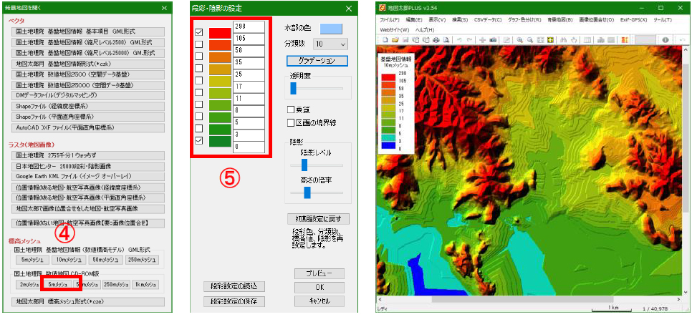Click the 298 elevation value field
The width and height of the screenshot is (692, 317).
[x=249, y=26]
